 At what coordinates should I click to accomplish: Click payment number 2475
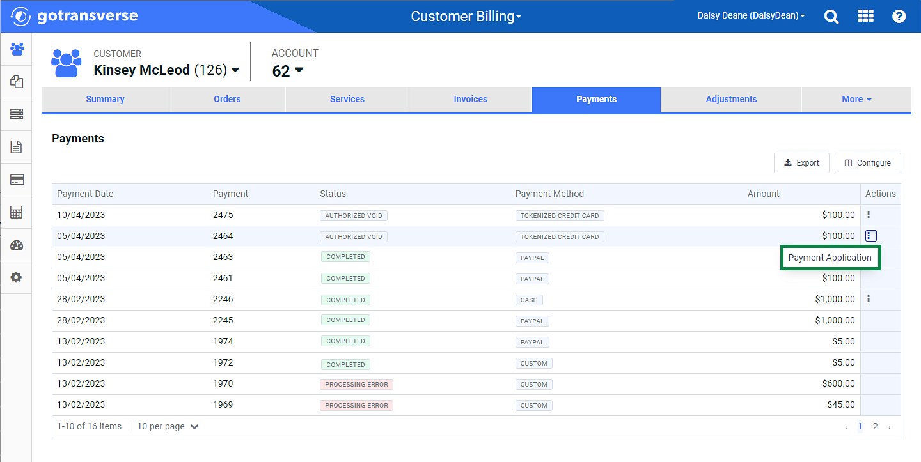(x=223, y=215)
